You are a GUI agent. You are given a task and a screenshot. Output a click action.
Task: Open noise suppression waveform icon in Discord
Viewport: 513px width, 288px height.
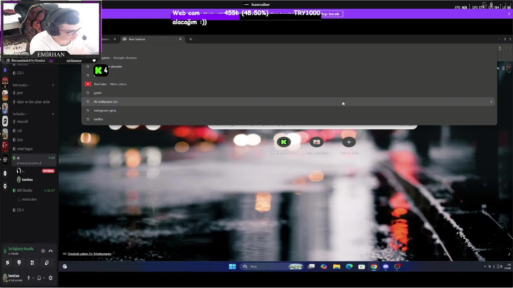(x=43, y=251)
